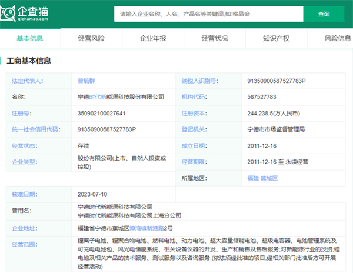This screenshot has height=273, width=353.
Task: Click the 福建 region link
Action: coord(254,177)
